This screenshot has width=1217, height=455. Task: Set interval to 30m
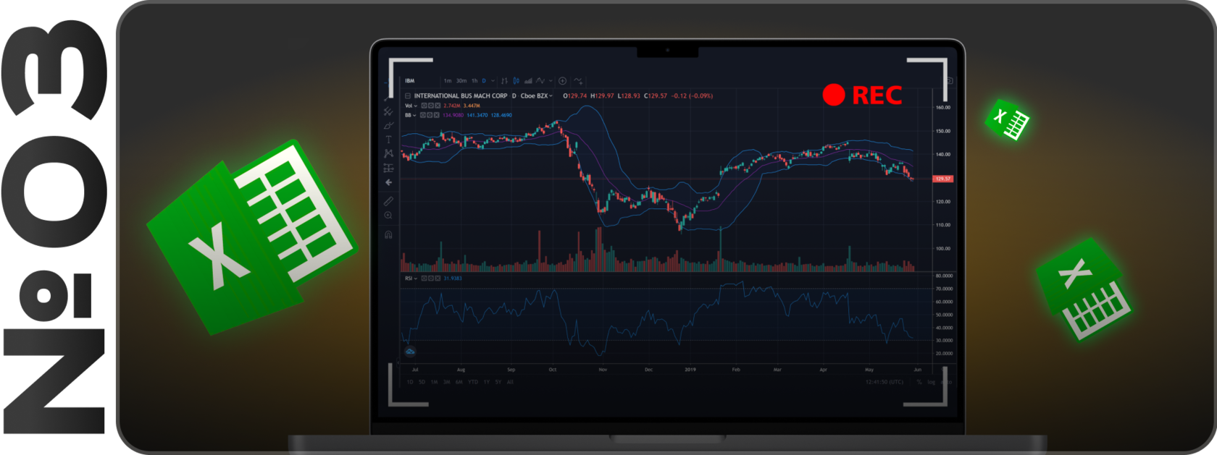pos(461,81)
